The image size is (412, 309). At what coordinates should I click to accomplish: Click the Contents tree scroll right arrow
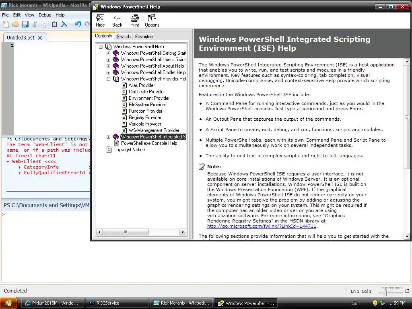(183, 232)
